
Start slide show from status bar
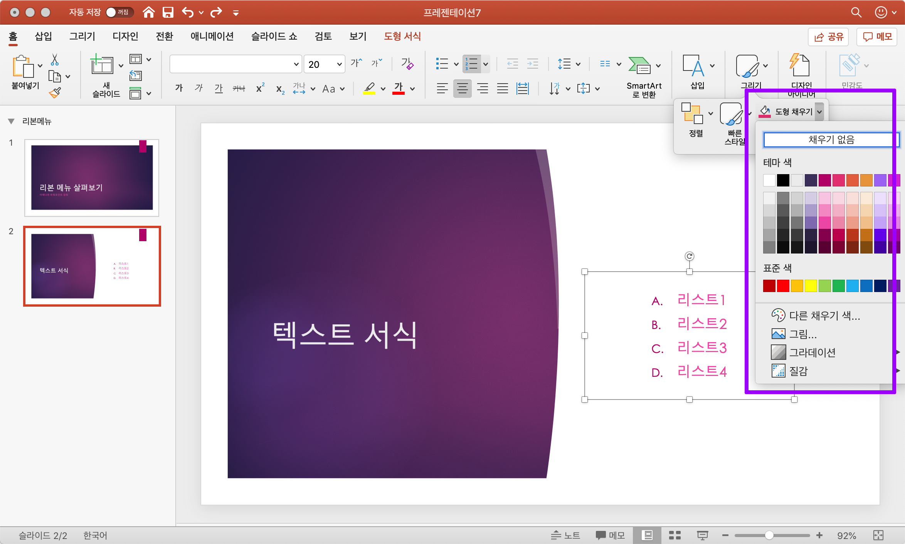(702, 535)
